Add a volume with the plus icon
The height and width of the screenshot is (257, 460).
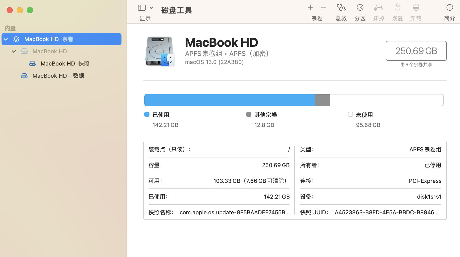click(310, 7)
